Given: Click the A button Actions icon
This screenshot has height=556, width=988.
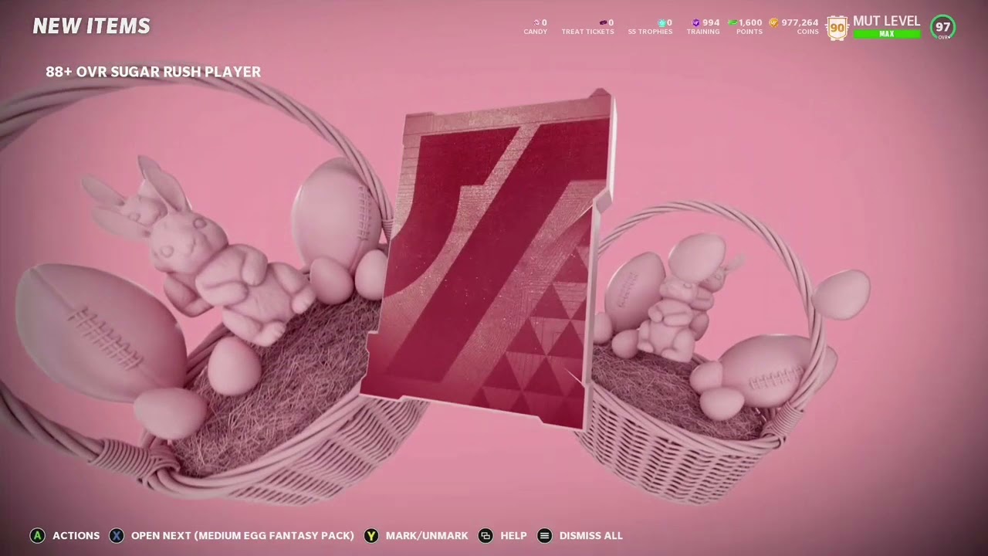Looking at the screenshot, I should (x=37, y=535).
